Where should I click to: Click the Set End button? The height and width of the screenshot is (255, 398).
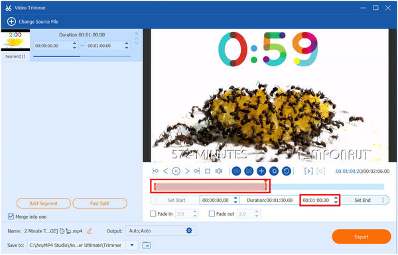tap(364, 200)
